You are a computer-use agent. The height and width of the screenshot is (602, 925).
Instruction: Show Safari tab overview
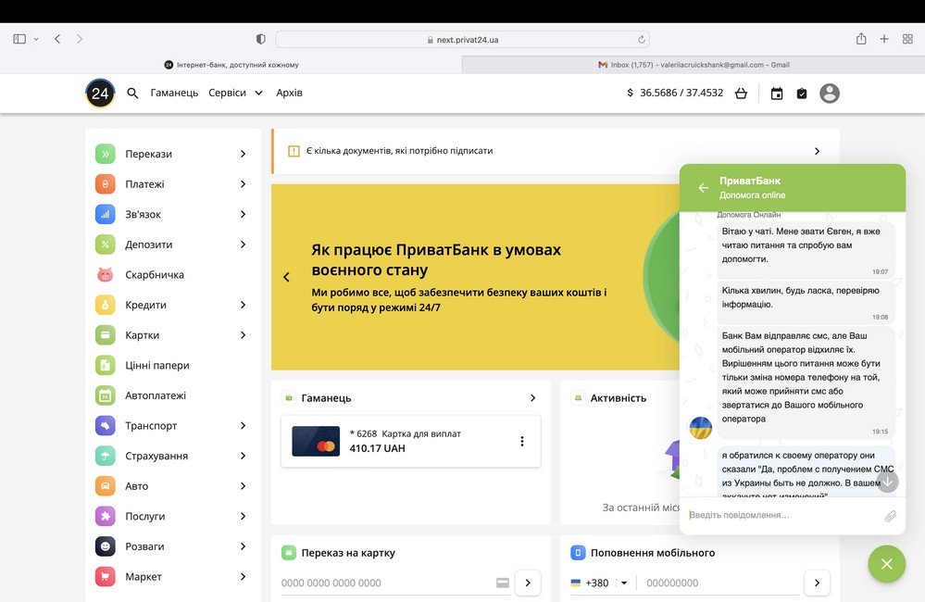coord(908,39)
